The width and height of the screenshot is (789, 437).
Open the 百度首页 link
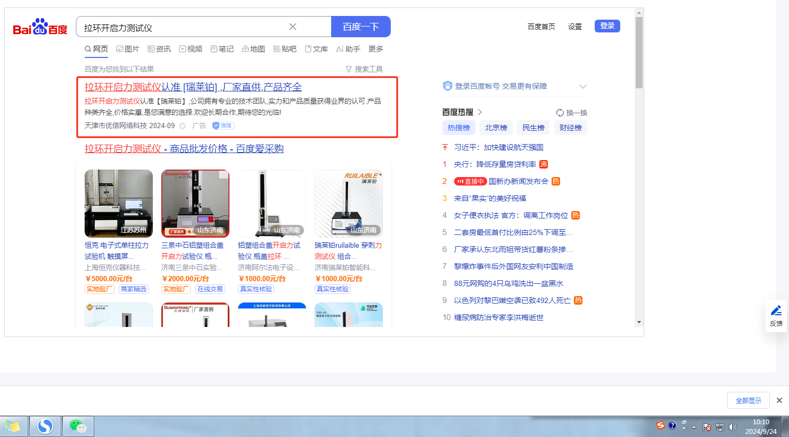click(x=541, y=27)
